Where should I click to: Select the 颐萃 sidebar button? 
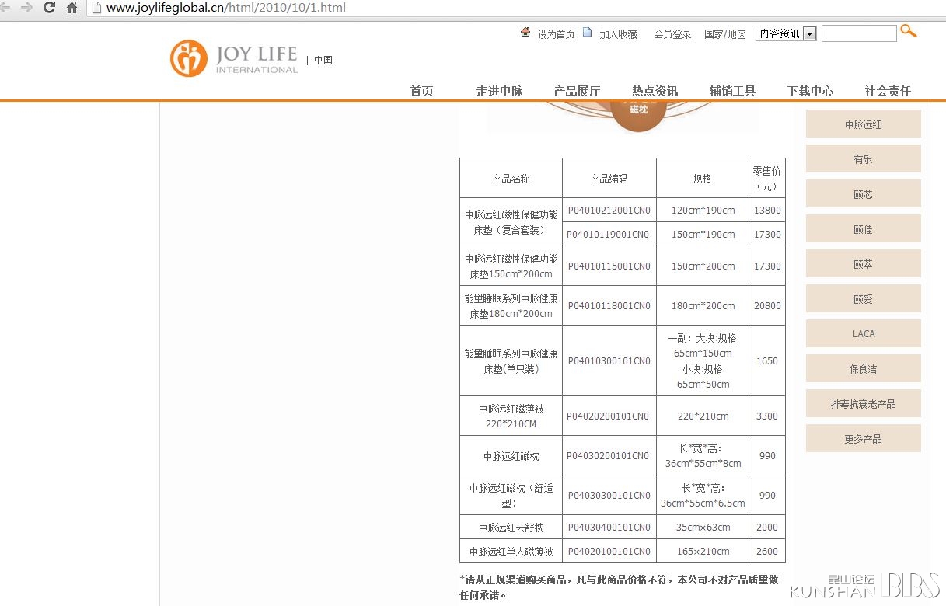[864, 264]
